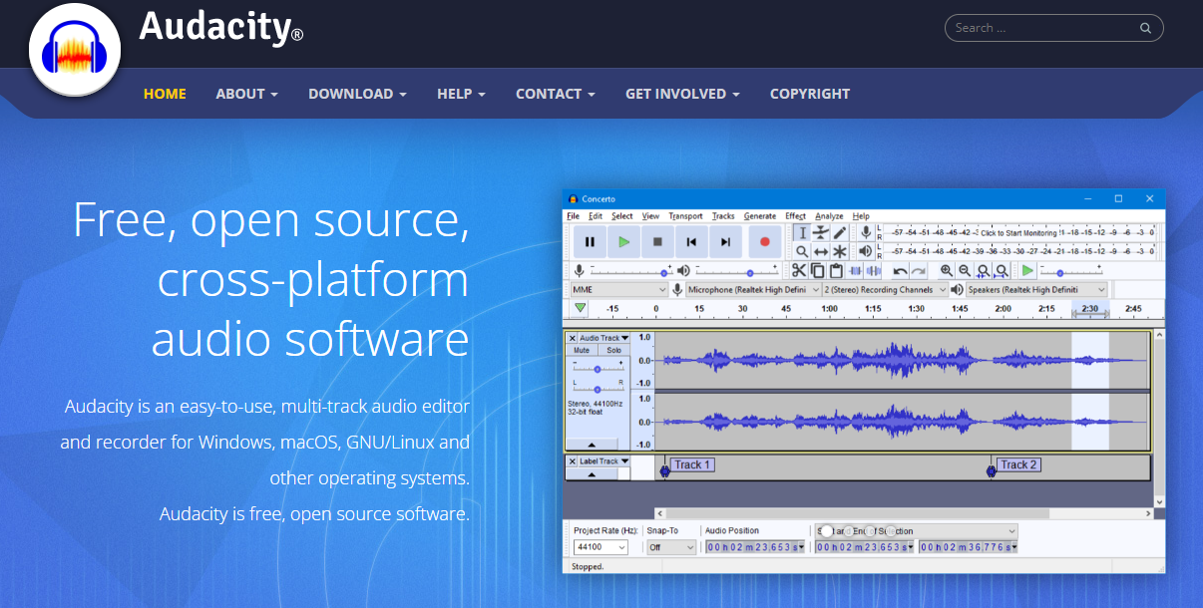Click the timeline green pin triangle
Screen dimensions: 1203x608
coord(580,308)
